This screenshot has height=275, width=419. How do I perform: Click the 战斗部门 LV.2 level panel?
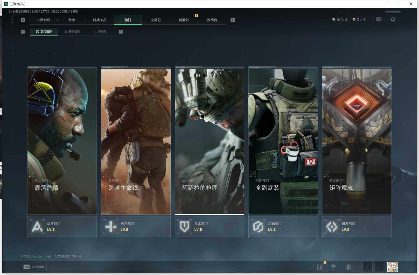click(62, 227)
